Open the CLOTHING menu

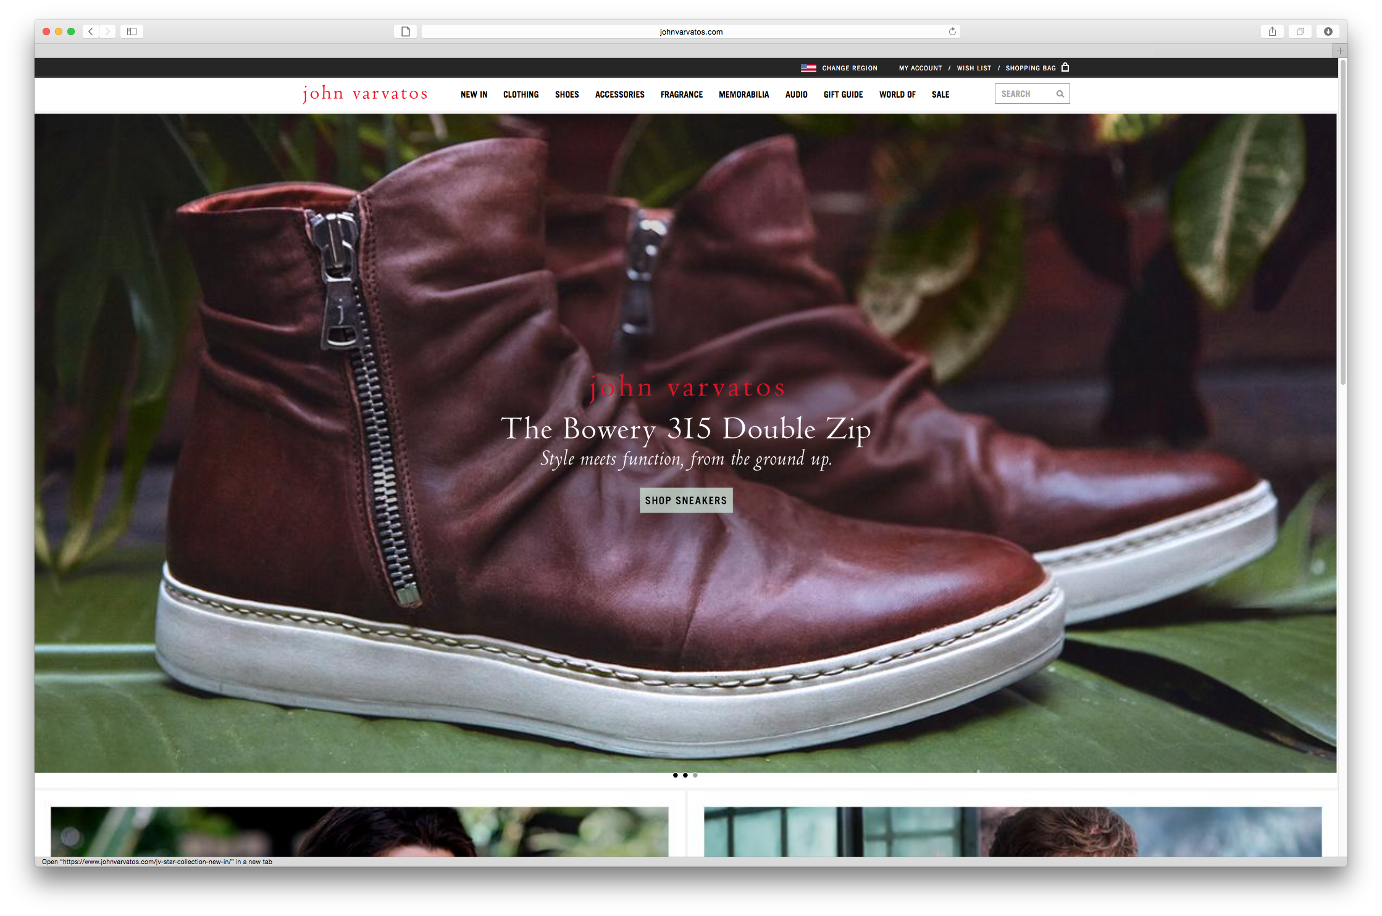point(521,95)
